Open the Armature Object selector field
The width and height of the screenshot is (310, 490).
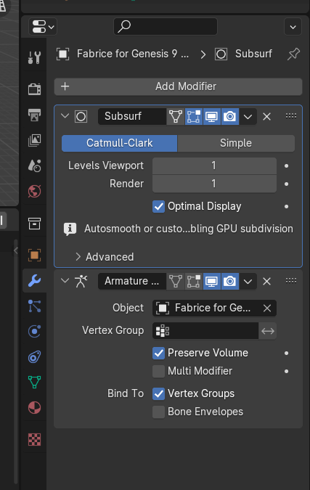coord(214,308)
